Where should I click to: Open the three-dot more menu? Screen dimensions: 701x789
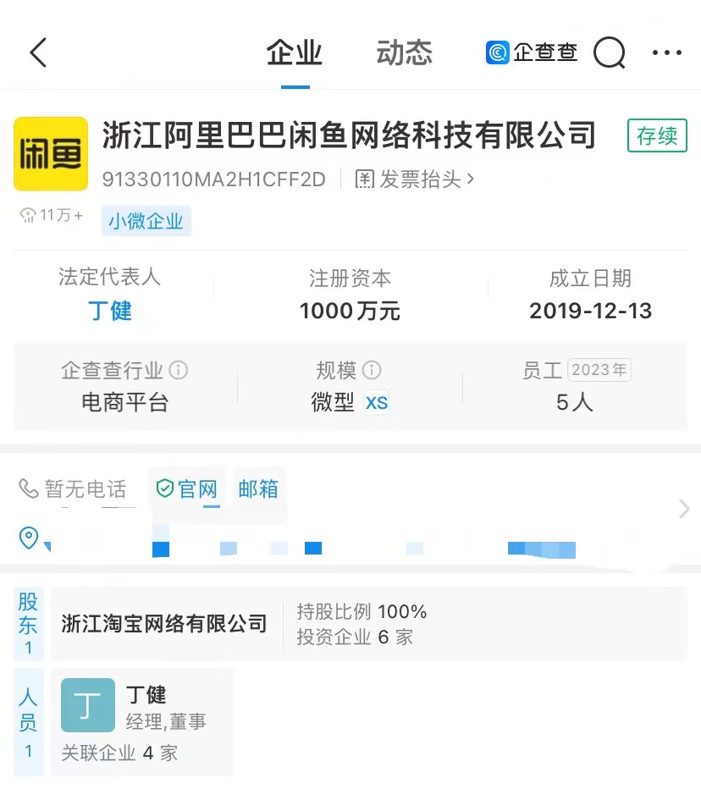(x=667, y=52)
